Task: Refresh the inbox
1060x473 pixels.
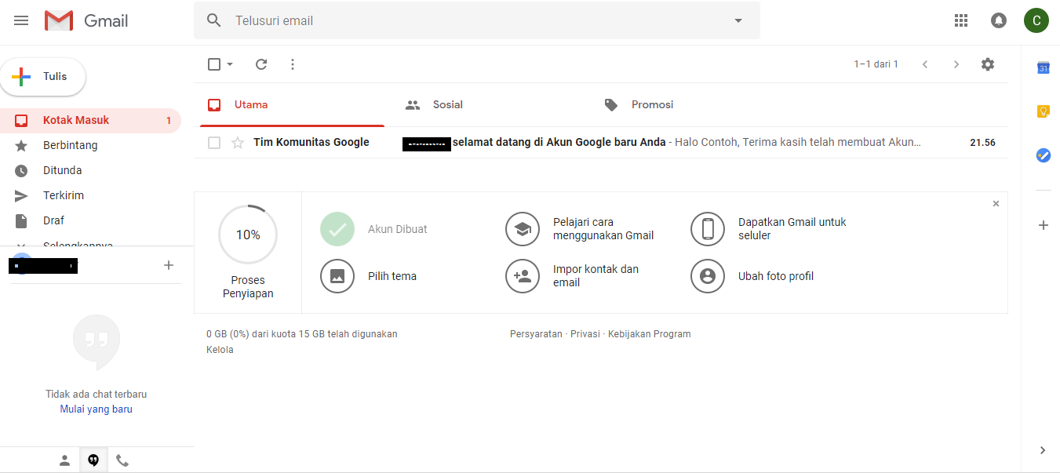Action: pyautogui.click(x=260, y=64)
